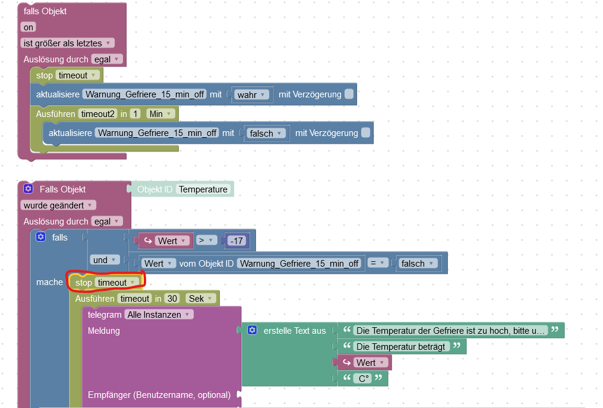Open telegram Alle Instanzen dropdown
The height and width of the screenshot is (408, 603).
pos(159,315)
